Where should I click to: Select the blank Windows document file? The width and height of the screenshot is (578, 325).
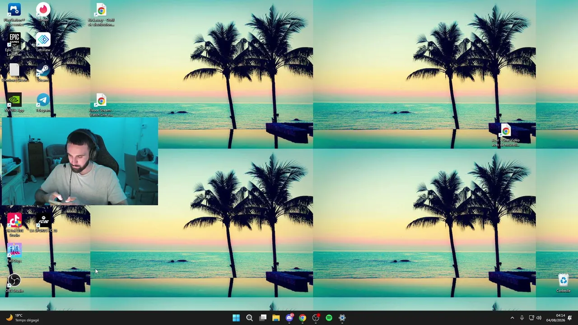click(x=14, y=73)
